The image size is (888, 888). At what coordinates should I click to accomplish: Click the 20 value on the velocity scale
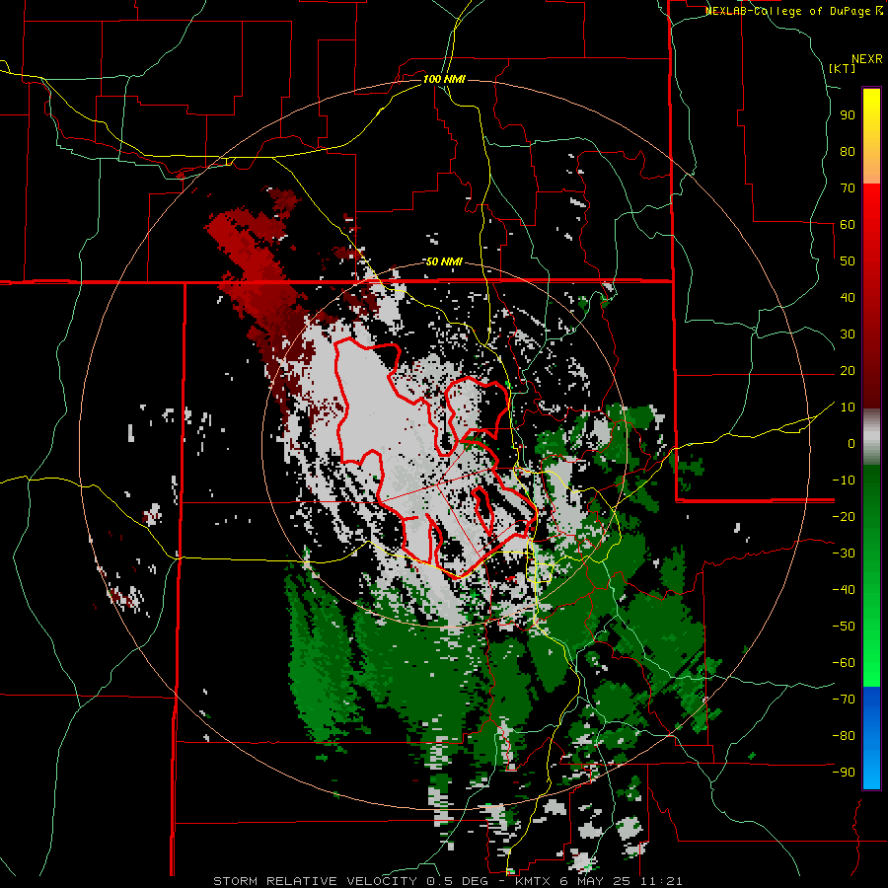pos(848,370)
